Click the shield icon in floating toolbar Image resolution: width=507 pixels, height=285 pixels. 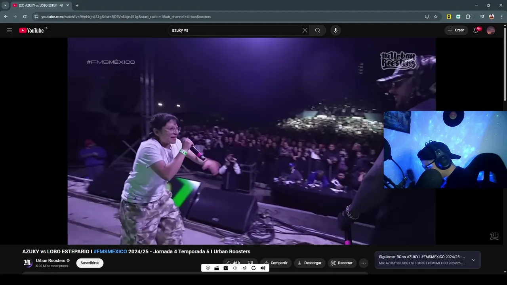click(x=208, y=268)
